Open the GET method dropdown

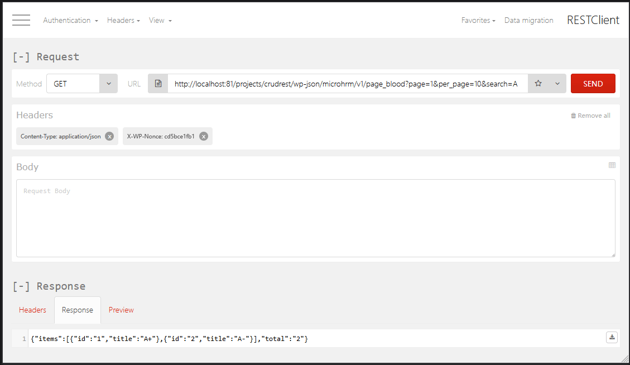[x=82, y=84]
